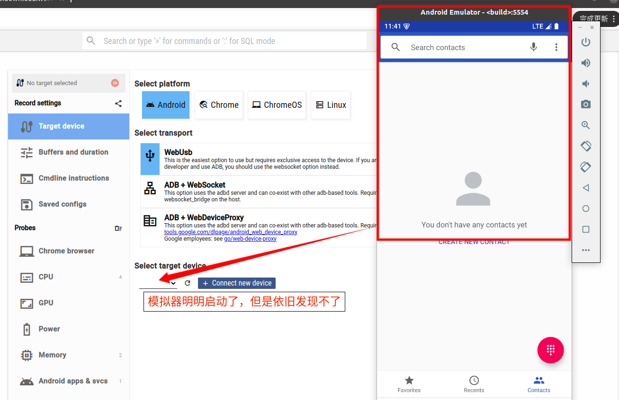The height and width of the screenshot is (400, 619).
Task: Click Connect new device button
Action: click(x=237, y=283)
